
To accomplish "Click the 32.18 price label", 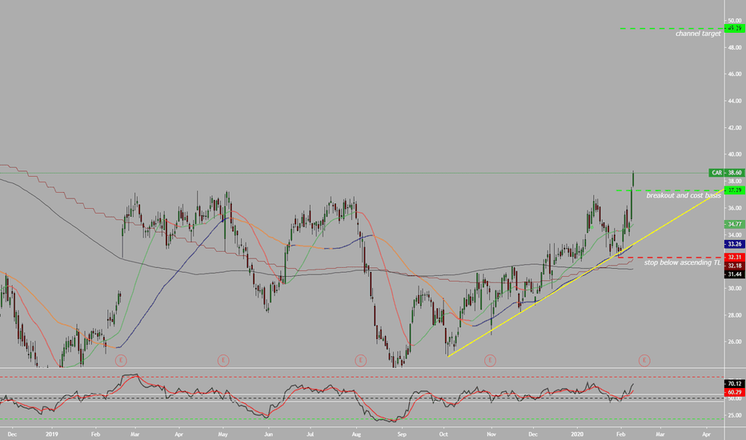I will (735, 266).
